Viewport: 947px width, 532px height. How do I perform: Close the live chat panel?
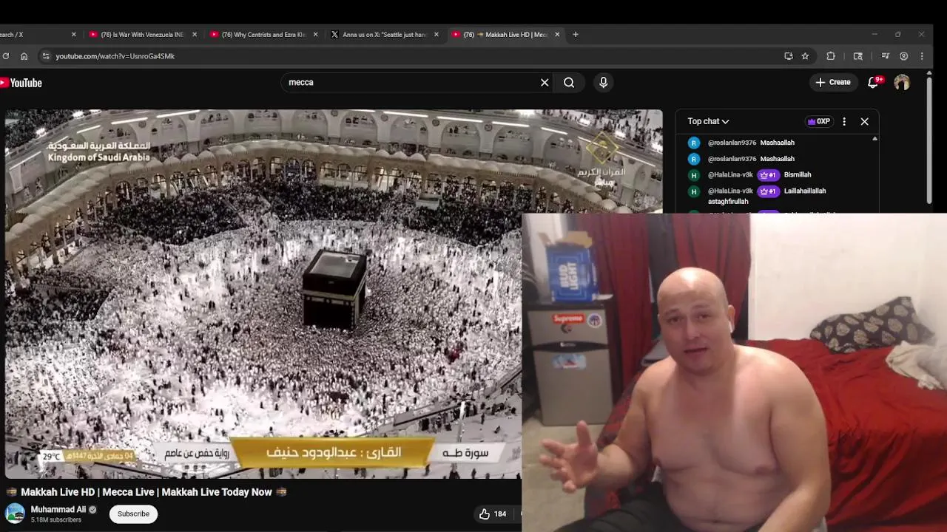(x=864, y=121)
